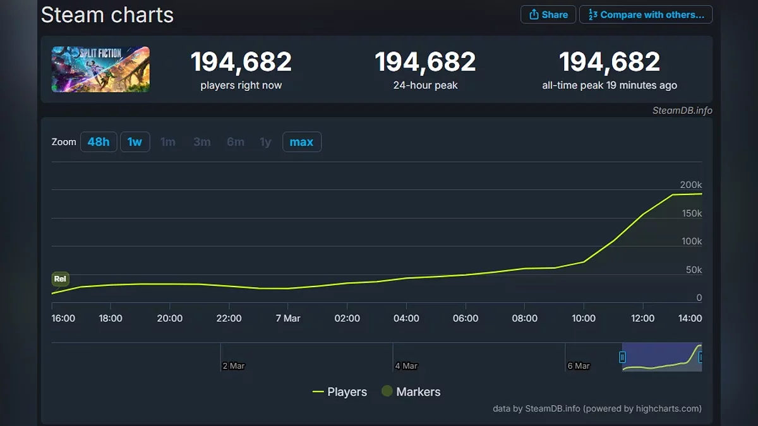Click the all-time peak 194,682 value
The height and width of the screenshot is (426, 758).
point(610,62)
